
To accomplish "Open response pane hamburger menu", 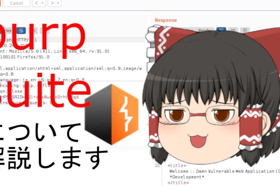I will [x=245, y=30].
